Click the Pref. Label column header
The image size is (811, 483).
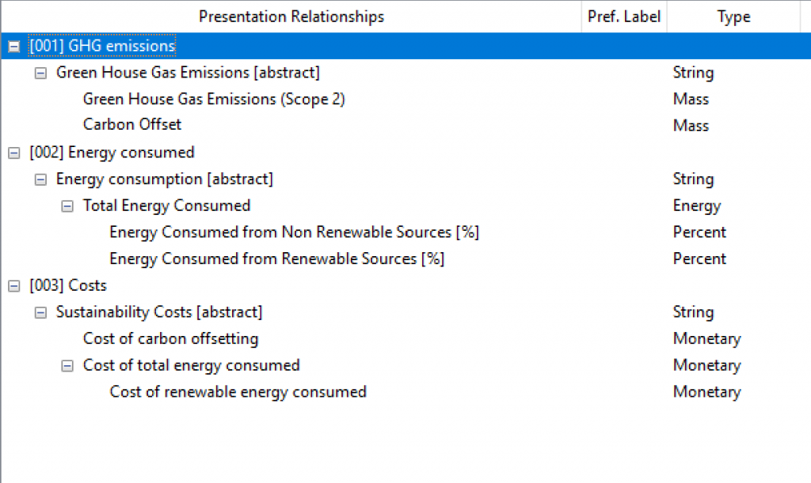tap(624, 17)
